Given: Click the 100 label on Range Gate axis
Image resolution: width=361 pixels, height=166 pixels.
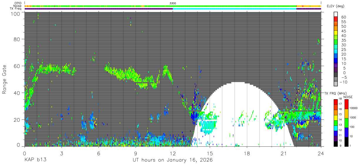Looking at the screenshot, I should point(16,14).
